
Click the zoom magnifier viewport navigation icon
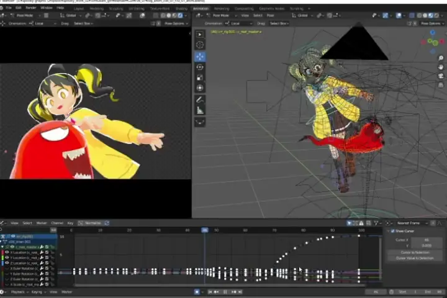click(441, 58)
